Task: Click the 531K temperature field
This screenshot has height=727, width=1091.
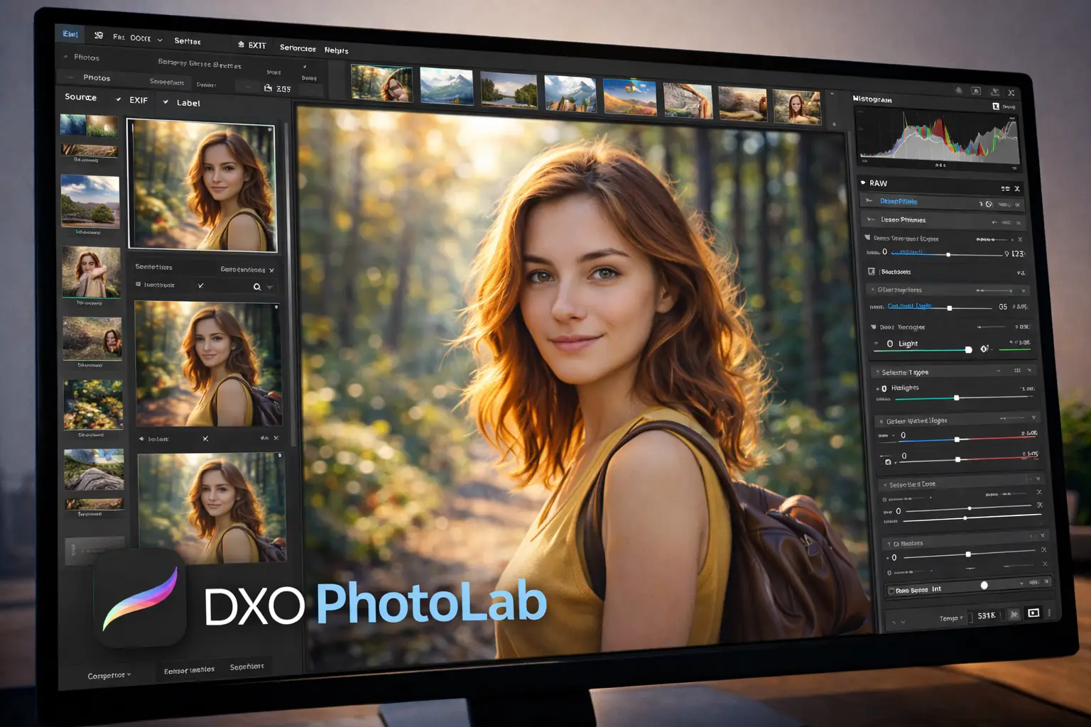Action: click(986, 616)
